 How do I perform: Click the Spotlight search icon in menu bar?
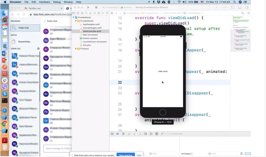click(234, 2)
